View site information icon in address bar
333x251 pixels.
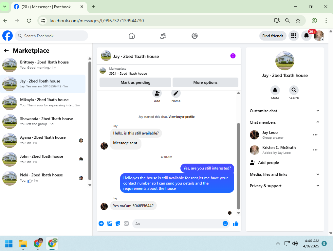43,21
